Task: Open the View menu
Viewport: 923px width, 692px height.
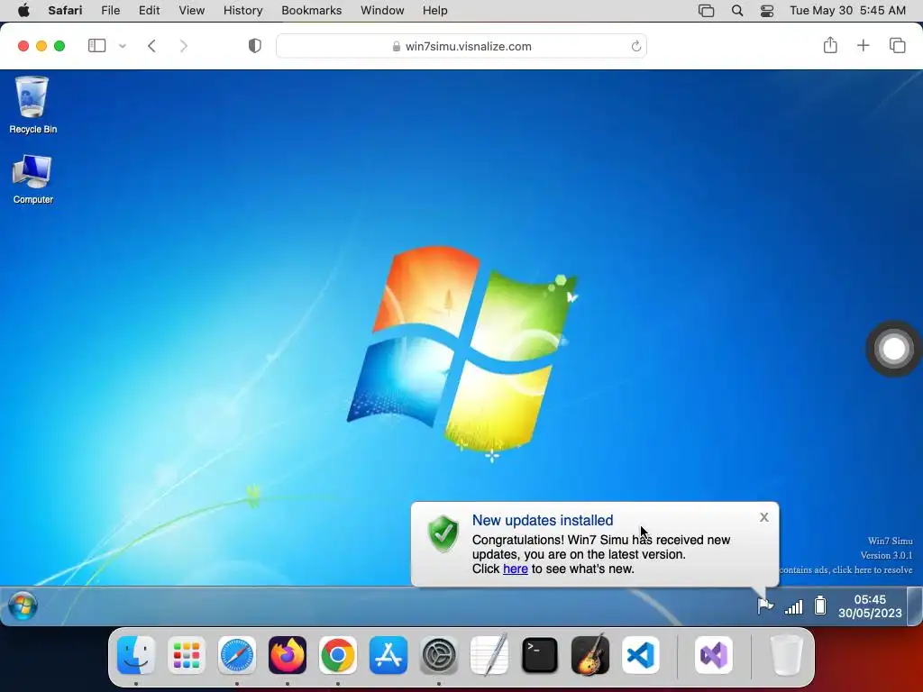Action: (191, 11)
